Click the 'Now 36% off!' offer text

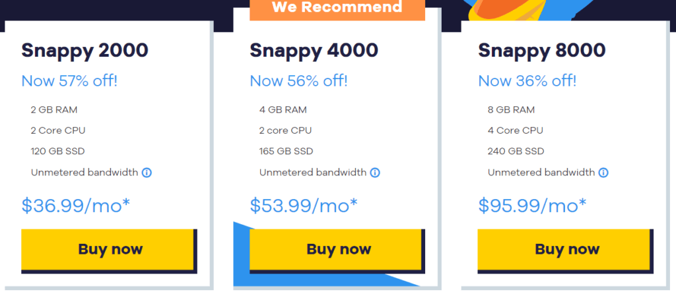[x=527, y=81]
